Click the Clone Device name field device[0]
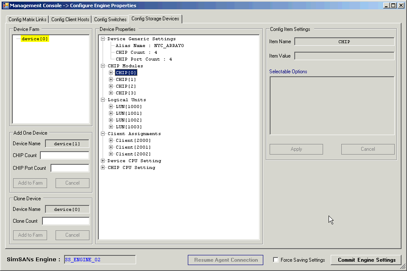 pyautogui.click(x=67, y=209)
